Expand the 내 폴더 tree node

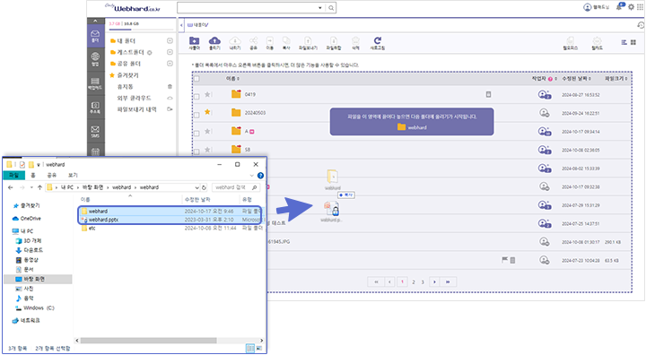pos(170,40)
